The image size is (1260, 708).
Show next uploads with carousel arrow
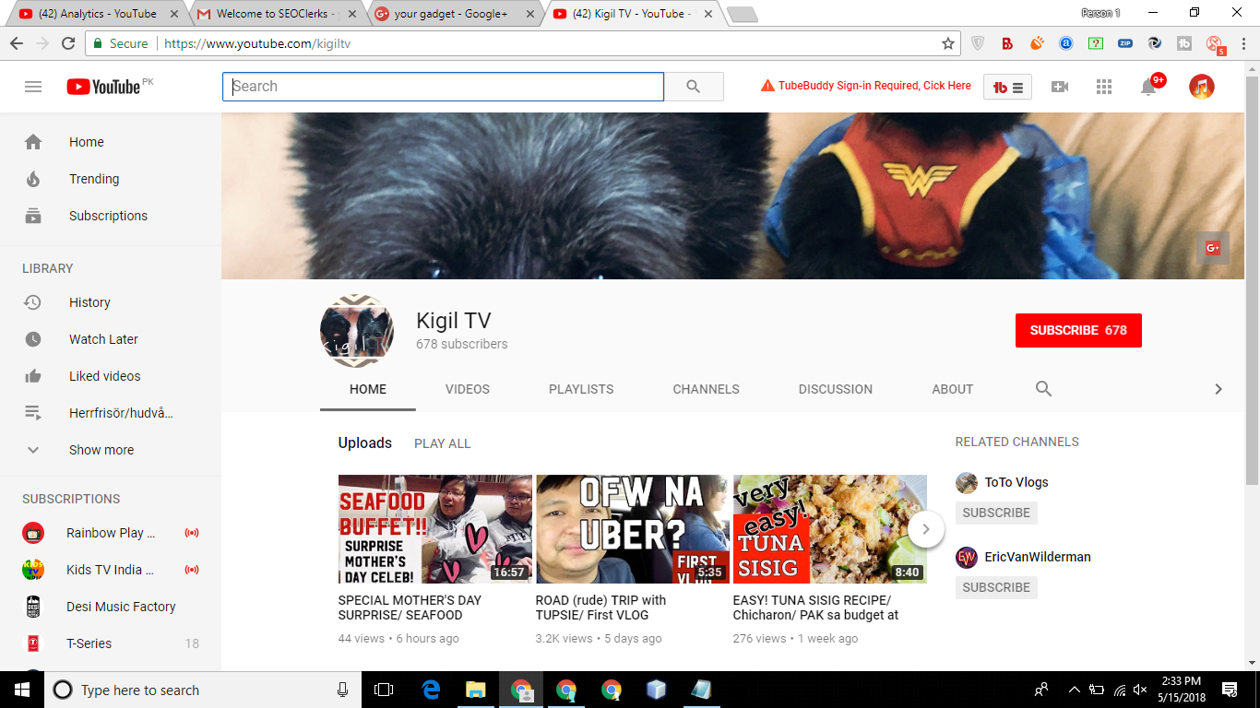(926, 529)
